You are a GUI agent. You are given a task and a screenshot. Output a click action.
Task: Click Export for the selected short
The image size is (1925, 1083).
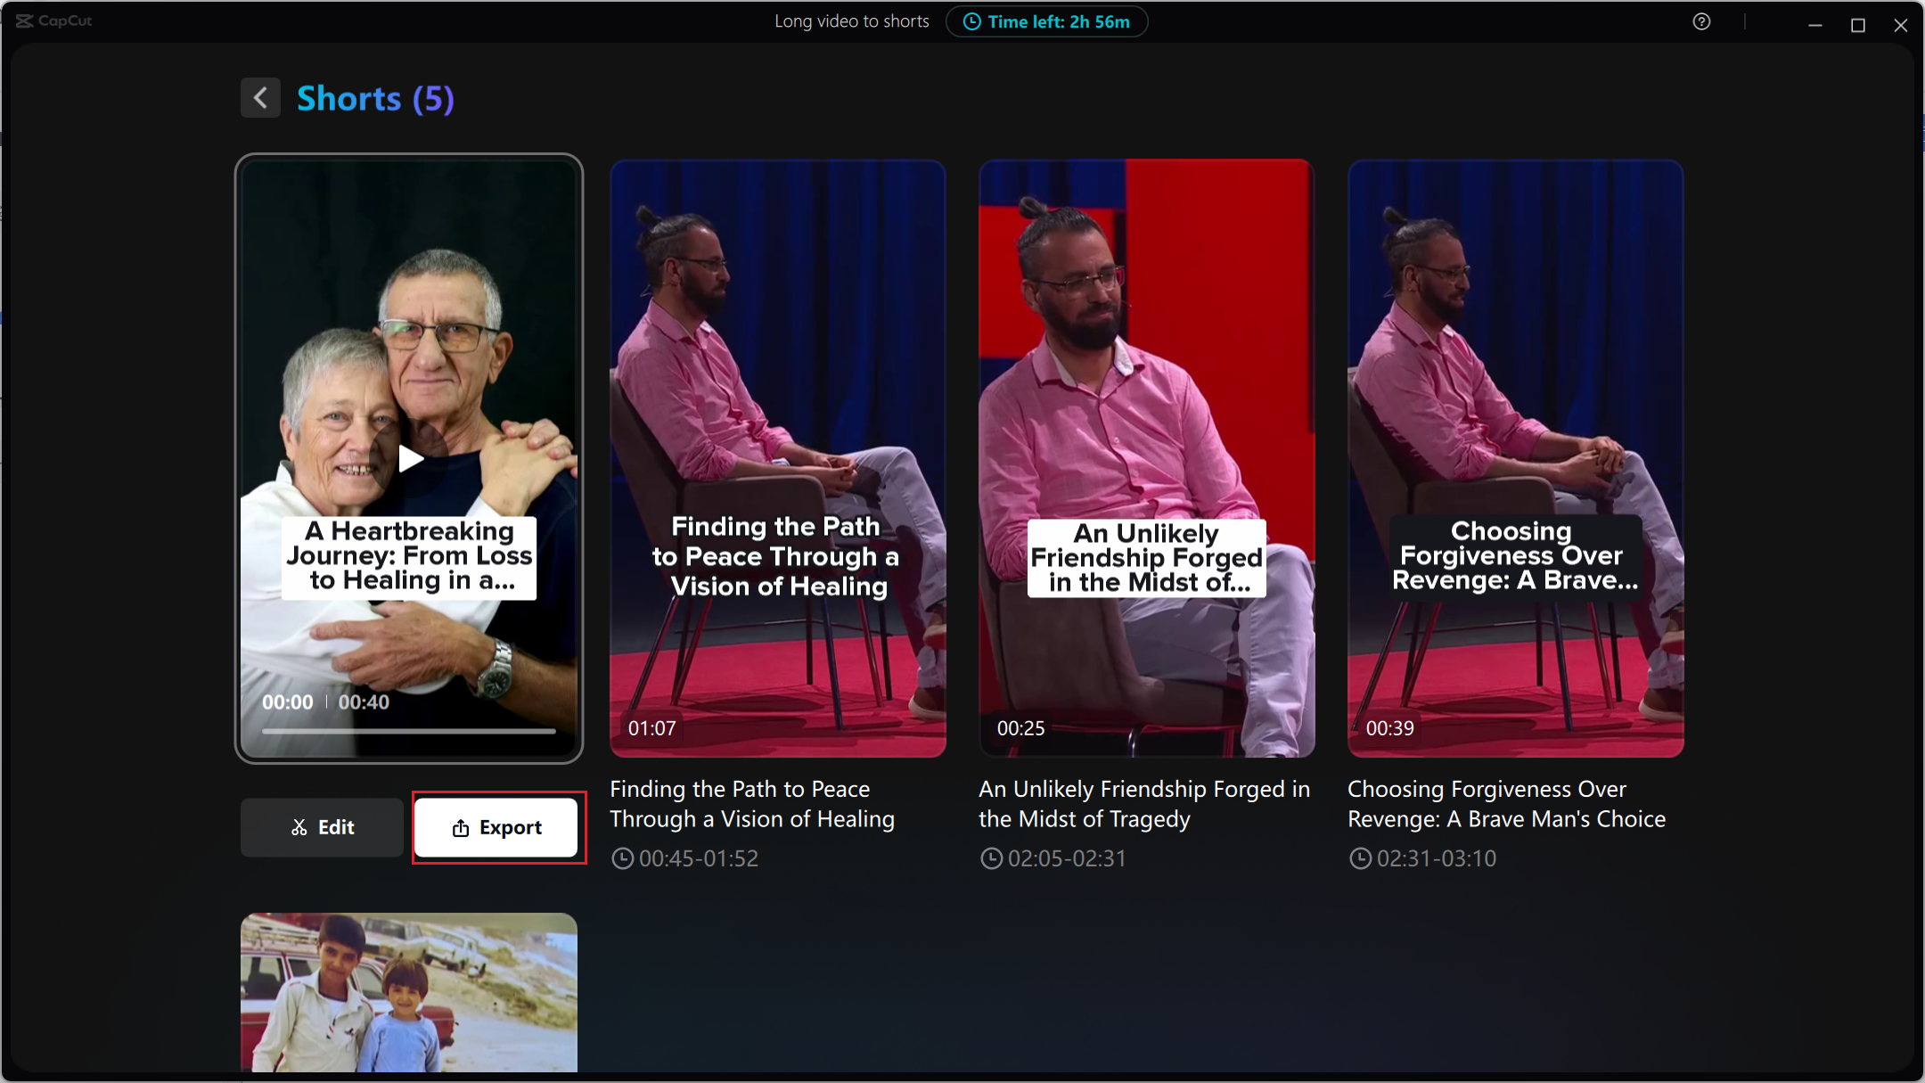click(x=497, y=828)
